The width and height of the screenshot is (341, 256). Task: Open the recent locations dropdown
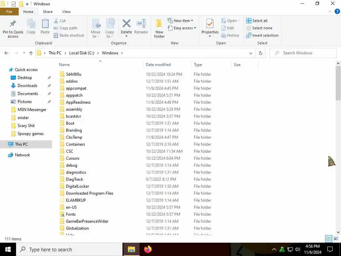tap(24, 53)
